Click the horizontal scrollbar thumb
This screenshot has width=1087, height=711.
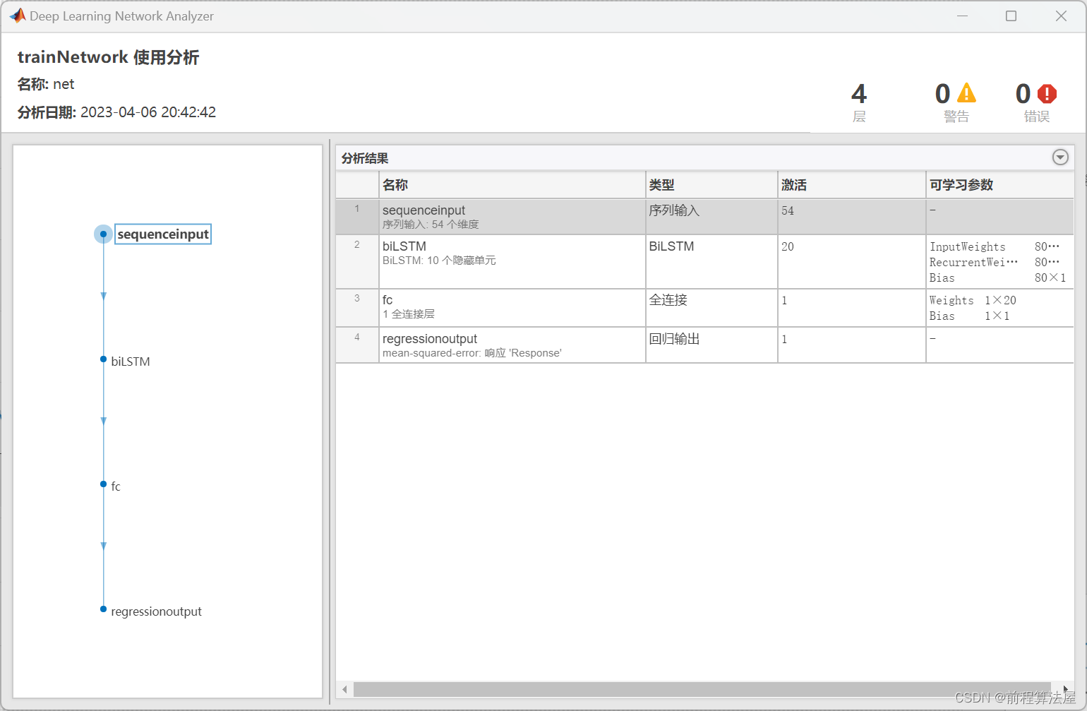click(x=702, y=689)
